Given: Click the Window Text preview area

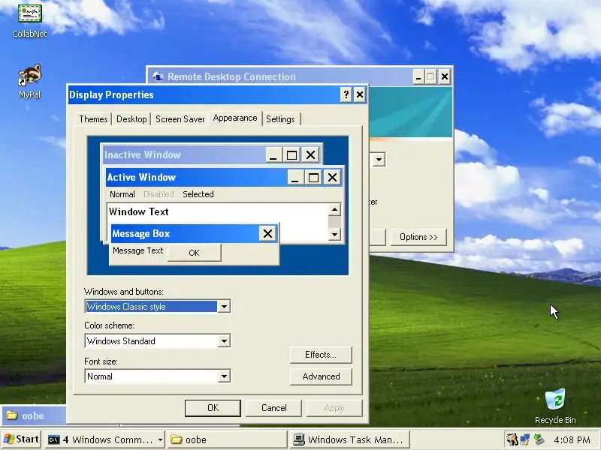Looking at the screenshot, I should coord(217,212).
